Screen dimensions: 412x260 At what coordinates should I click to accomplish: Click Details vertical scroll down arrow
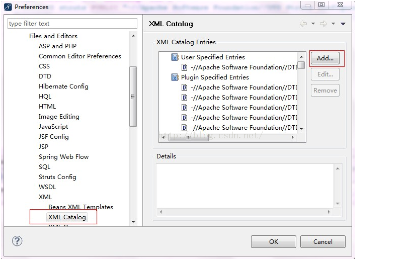coord(338,204)
